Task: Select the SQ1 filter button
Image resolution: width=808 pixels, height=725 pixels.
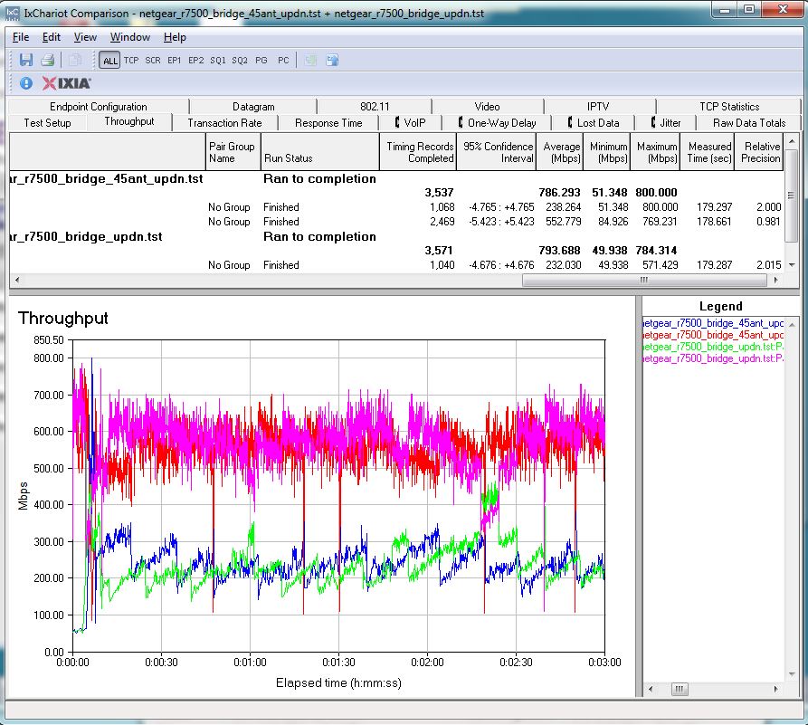Action: point(217,61)
